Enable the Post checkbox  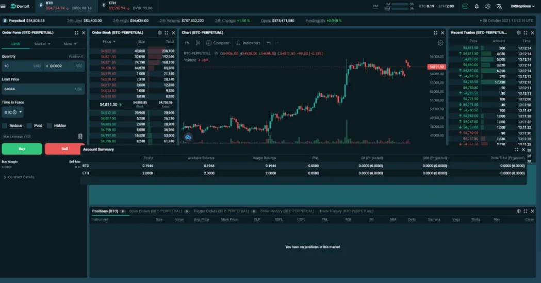coord(29,125)
